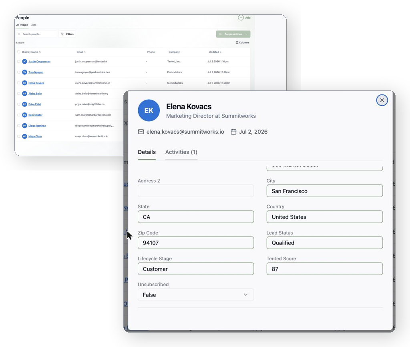410x347 pixels.
Task: Click the empty Address 2 field
Action: coord(195,191)
